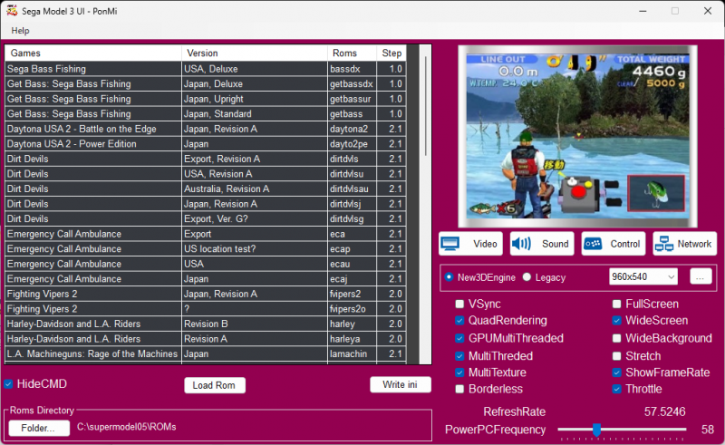Enable the FullScreen checkbox

tap(617, 304)
